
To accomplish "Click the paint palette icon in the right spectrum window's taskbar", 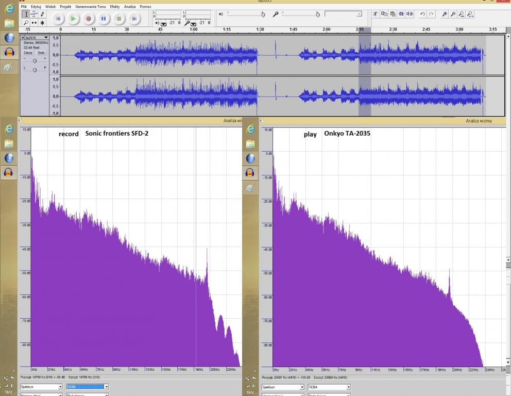I will click(x=250, y=188).
